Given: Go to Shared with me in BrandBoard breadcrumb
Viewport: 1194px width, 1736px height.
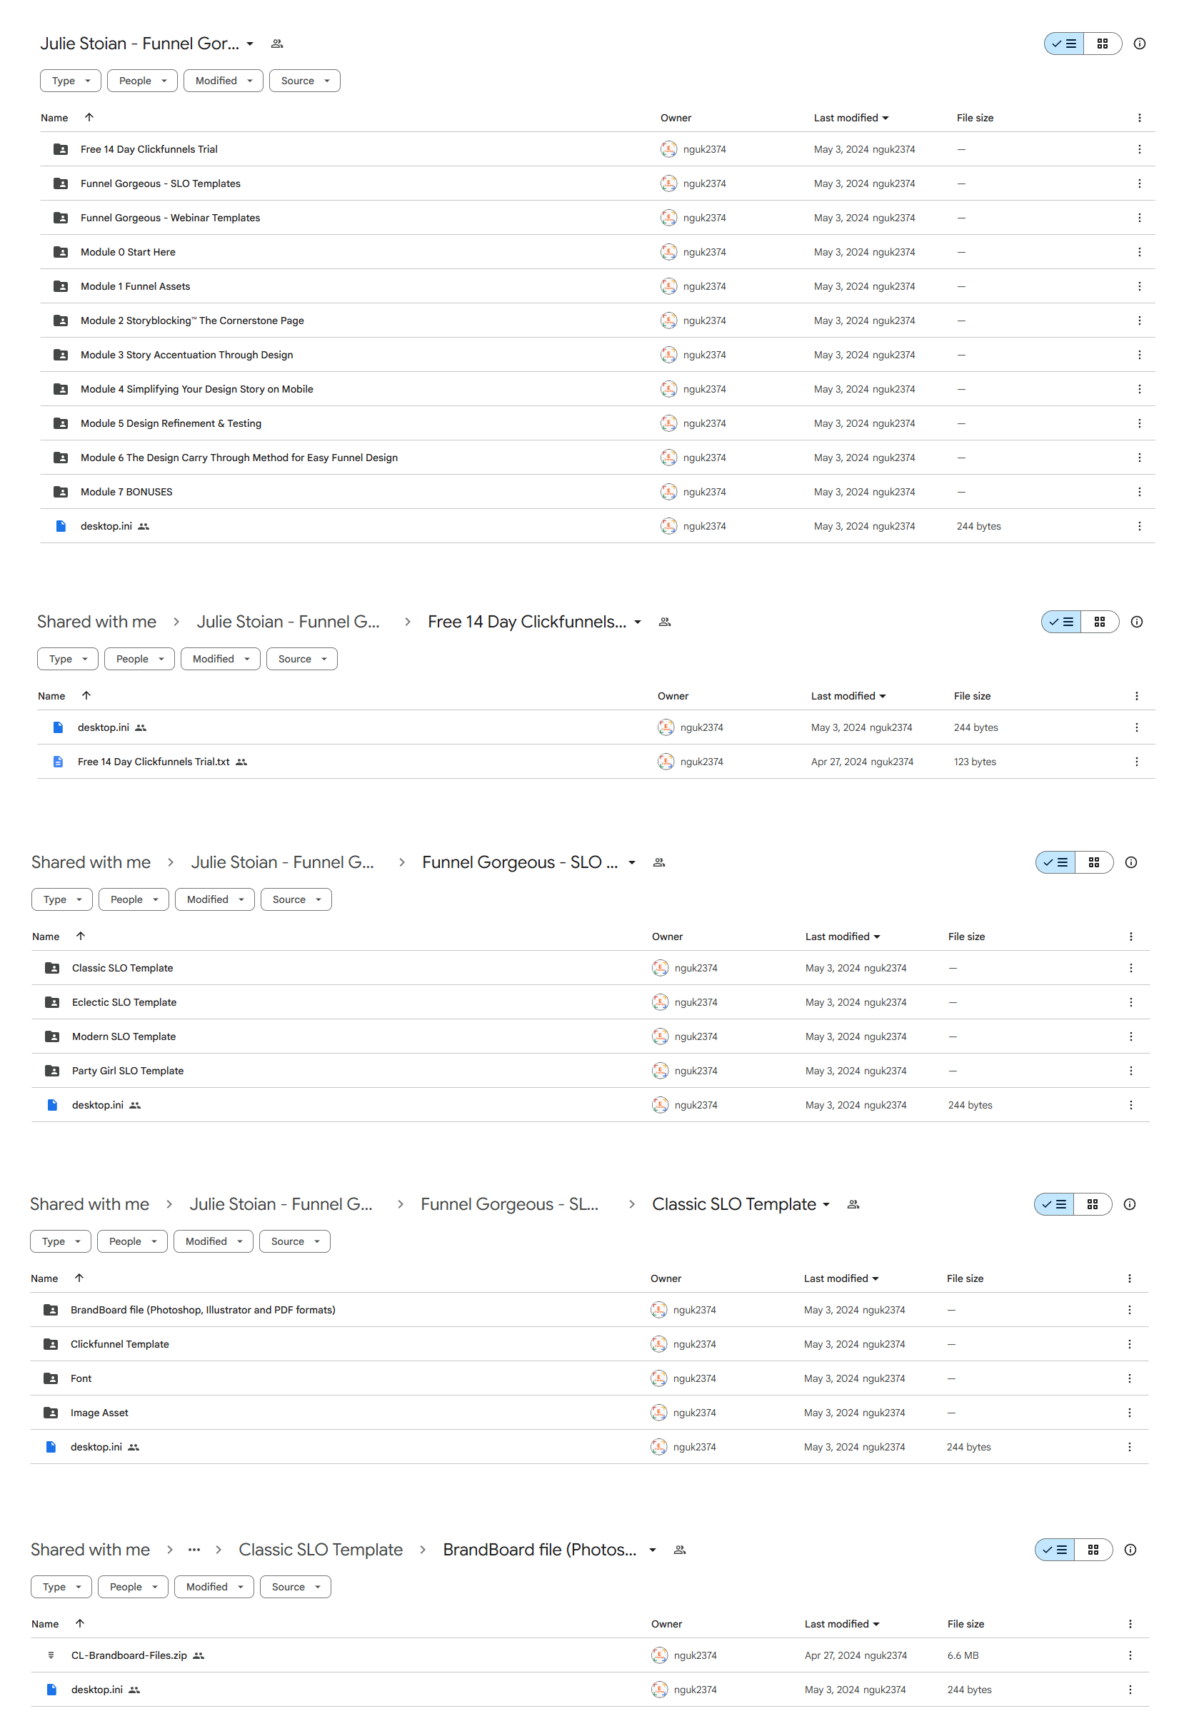Looking at the screenshot, I should pyautogui.click(x=91, y=1550).
